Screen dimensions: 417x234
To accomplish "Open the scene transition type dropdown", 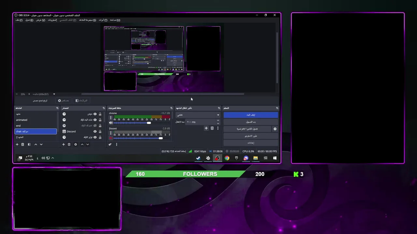I will tap(198, 115).
